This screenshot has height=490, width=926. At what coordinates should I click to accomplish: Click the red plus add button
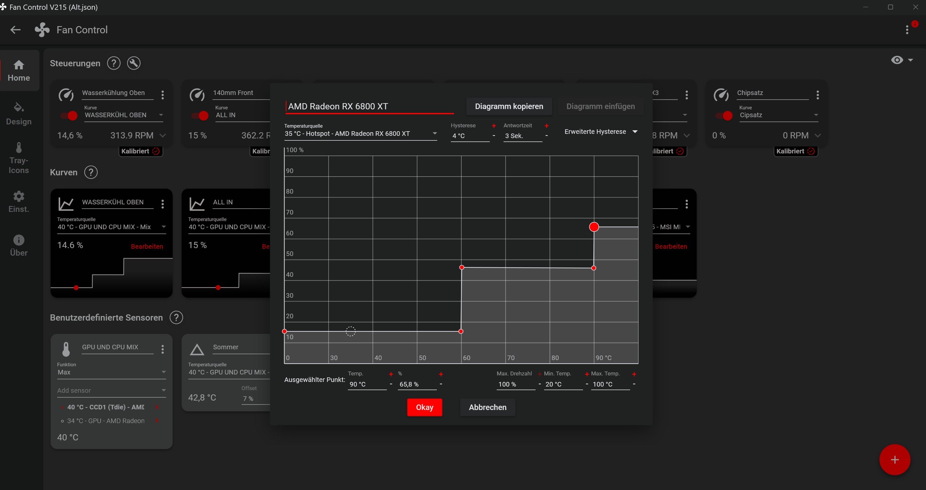(x=894, y=460)
